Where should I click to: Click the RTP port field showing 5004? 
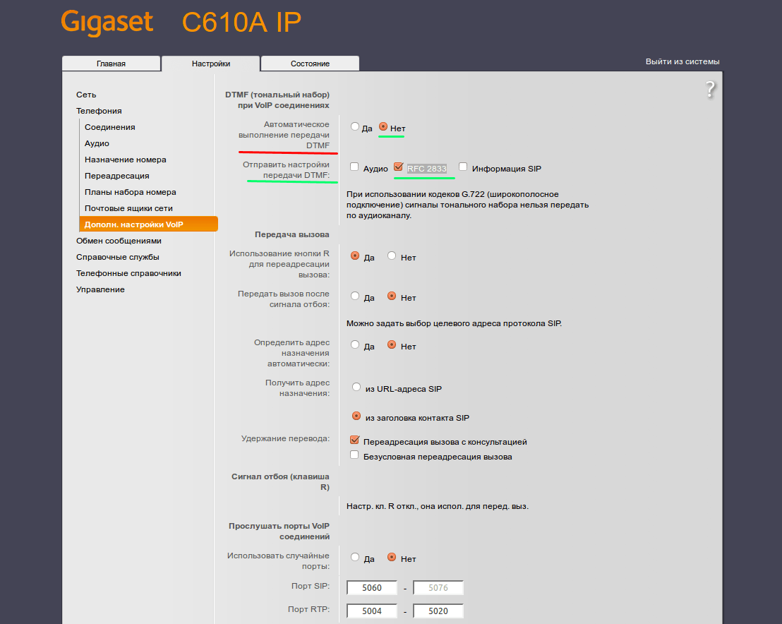(371, 611)
